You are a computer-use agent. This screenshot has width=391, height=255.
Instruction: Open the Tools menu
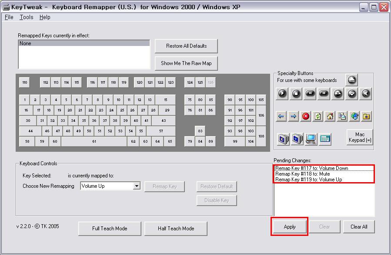click(x=27, y=17)
